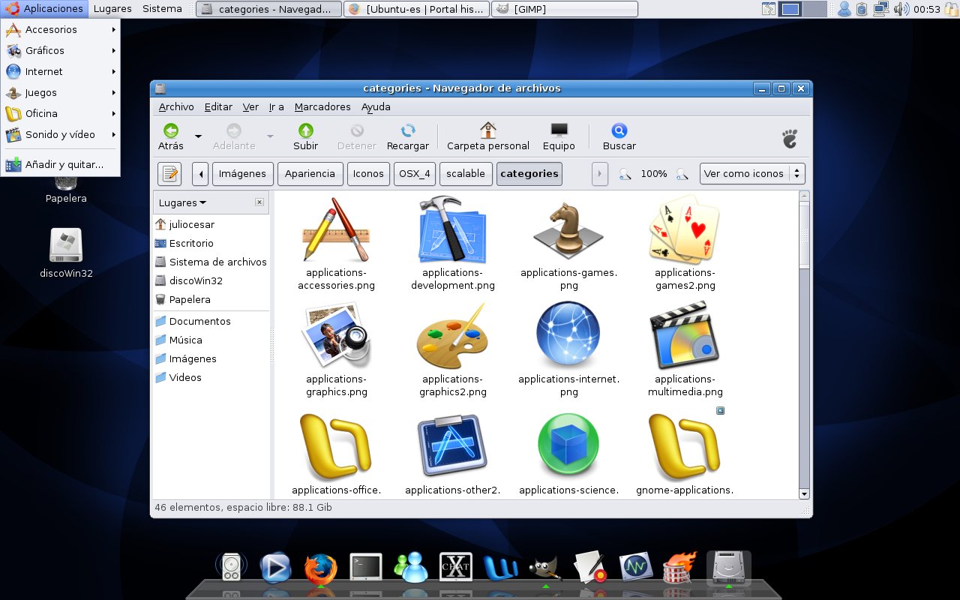
Task: Click the Detener stop icon
Action: (357, 130)
